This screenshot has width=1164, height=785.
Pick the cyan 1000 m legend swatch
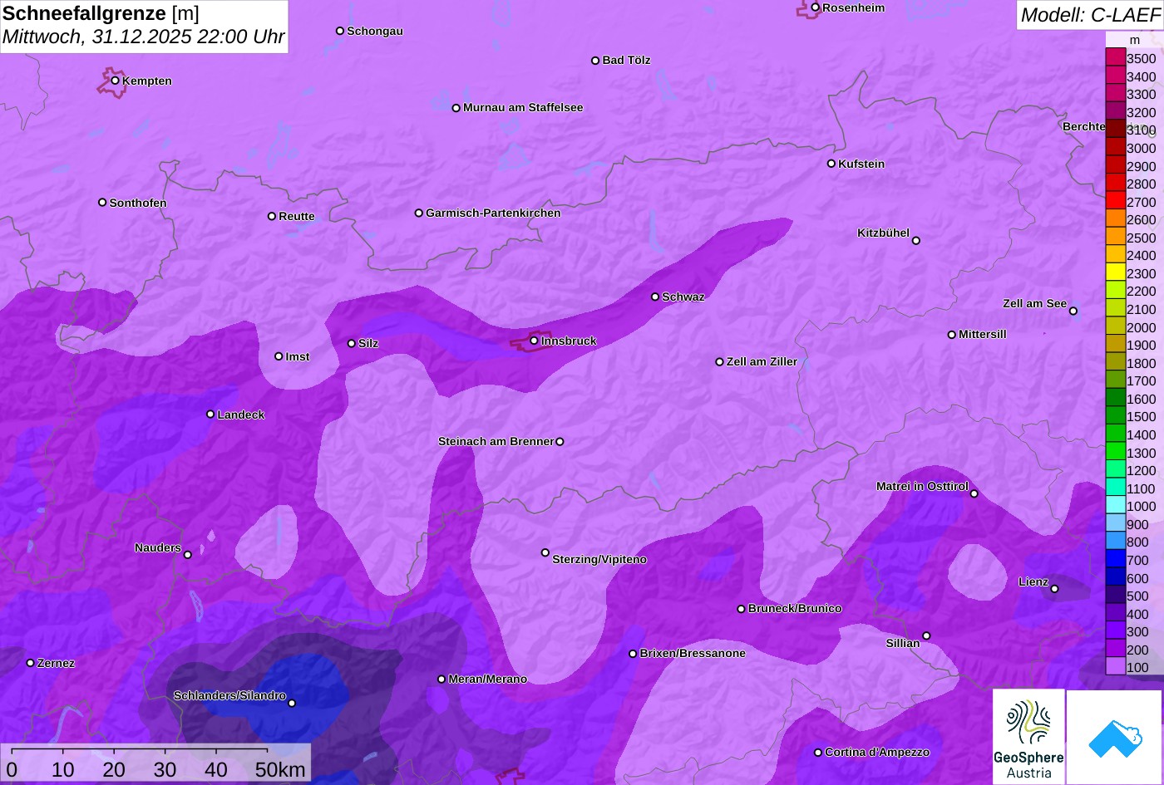point(1115,506)
